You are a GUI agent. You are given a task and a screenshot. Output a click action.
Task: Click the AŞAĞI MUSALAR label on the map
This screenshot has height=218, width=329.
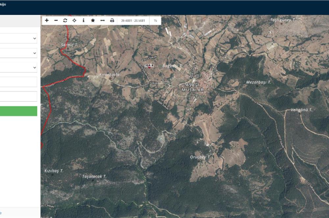click(192, 87)
